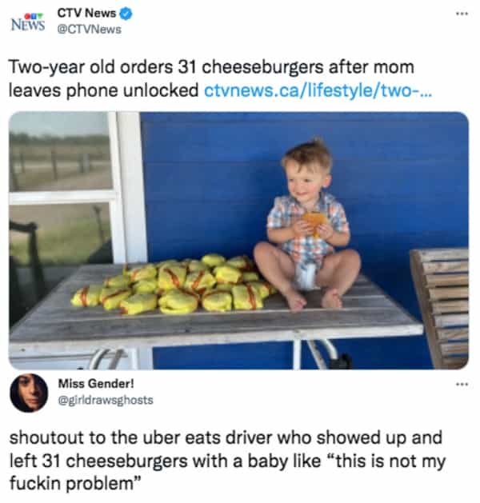Open the CTV News display name
480x503 pixels.
[x=86, y=14]
